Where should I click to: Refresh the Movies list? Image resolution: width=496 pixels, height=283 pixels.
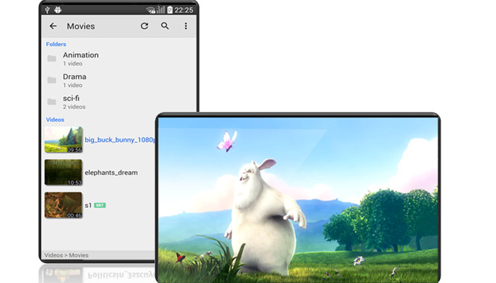145,26
